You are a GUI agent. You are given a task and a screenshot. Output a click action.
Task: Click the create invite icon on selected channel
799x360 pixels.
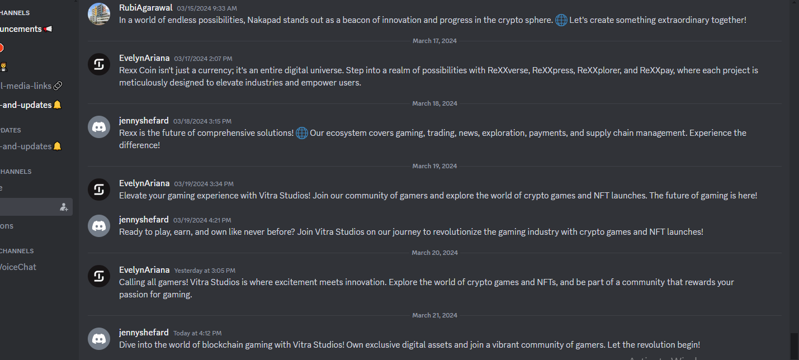(64, 207)
